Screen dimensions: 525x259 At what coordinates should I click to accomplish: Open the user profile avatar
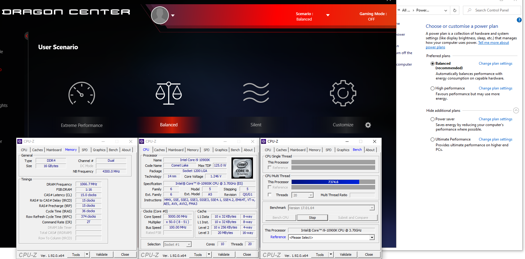coord(160,15)
